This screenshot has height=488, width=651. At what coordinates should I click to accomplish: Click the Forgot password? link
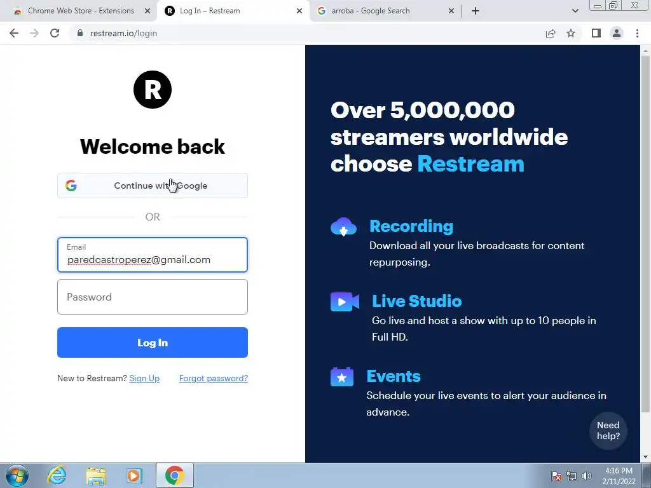(214, 378)
